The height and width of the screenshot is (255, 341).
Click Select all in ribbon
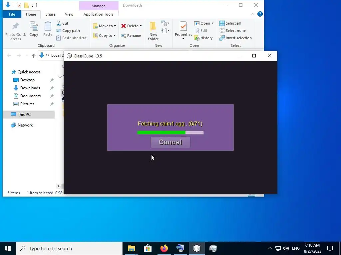tap(230, 23)
